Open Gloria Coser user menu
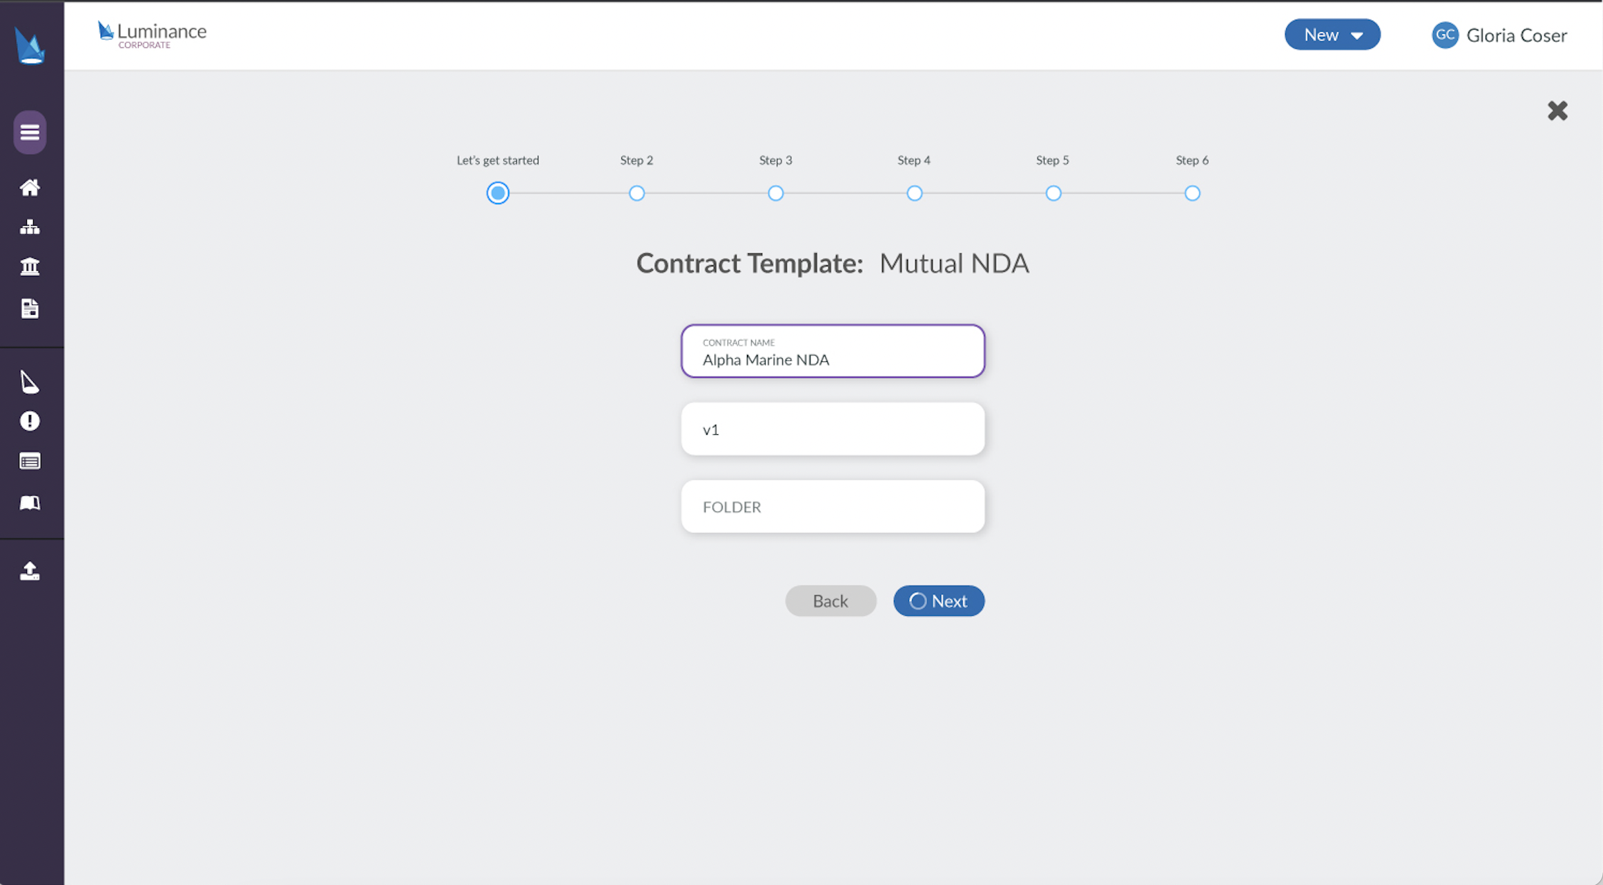Screen dimensions: 1603x885 pyautogui.click(x=1499, y=35)
